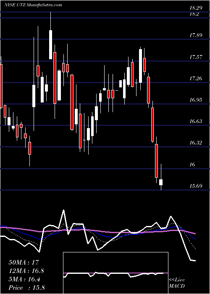Click the 16 price level label
210x294 pixels.
point(192,165)
